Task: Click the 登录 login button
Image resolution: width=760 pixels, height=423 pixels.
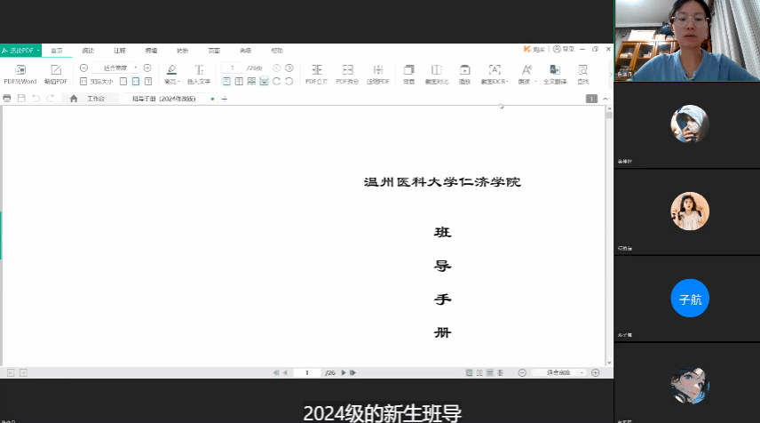Action: coord(564,50)
